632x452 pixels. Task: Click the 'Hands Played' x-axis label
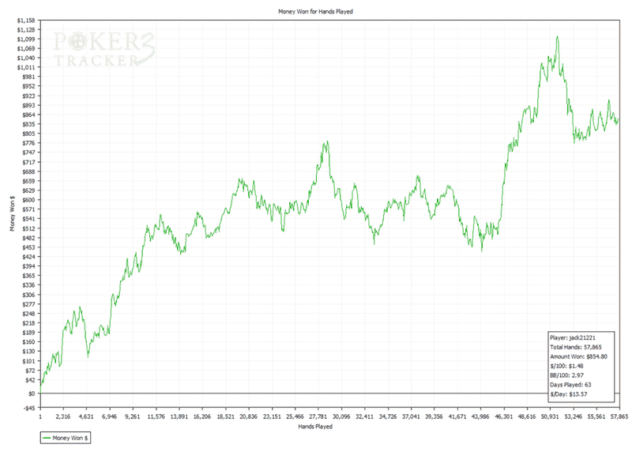coord(315,426)
